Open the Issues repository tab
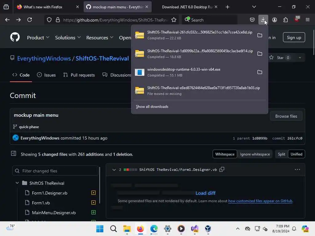 click(46, 75)
